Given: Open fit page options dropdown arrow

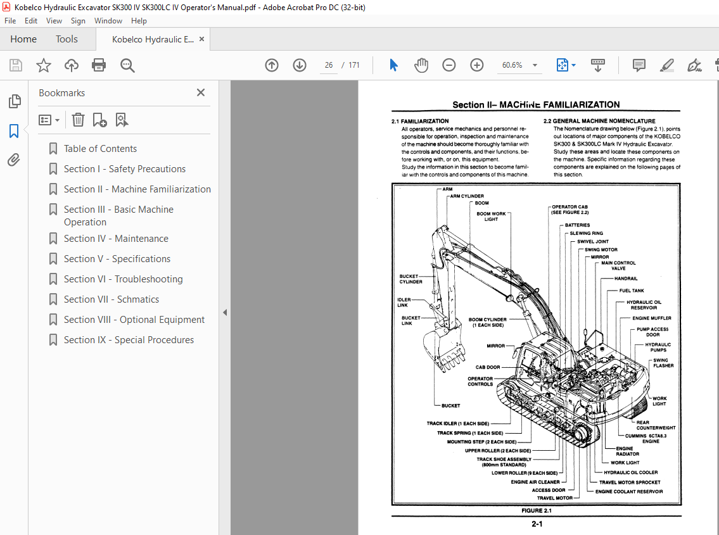Looking at the screenshot, I should 574,65.
